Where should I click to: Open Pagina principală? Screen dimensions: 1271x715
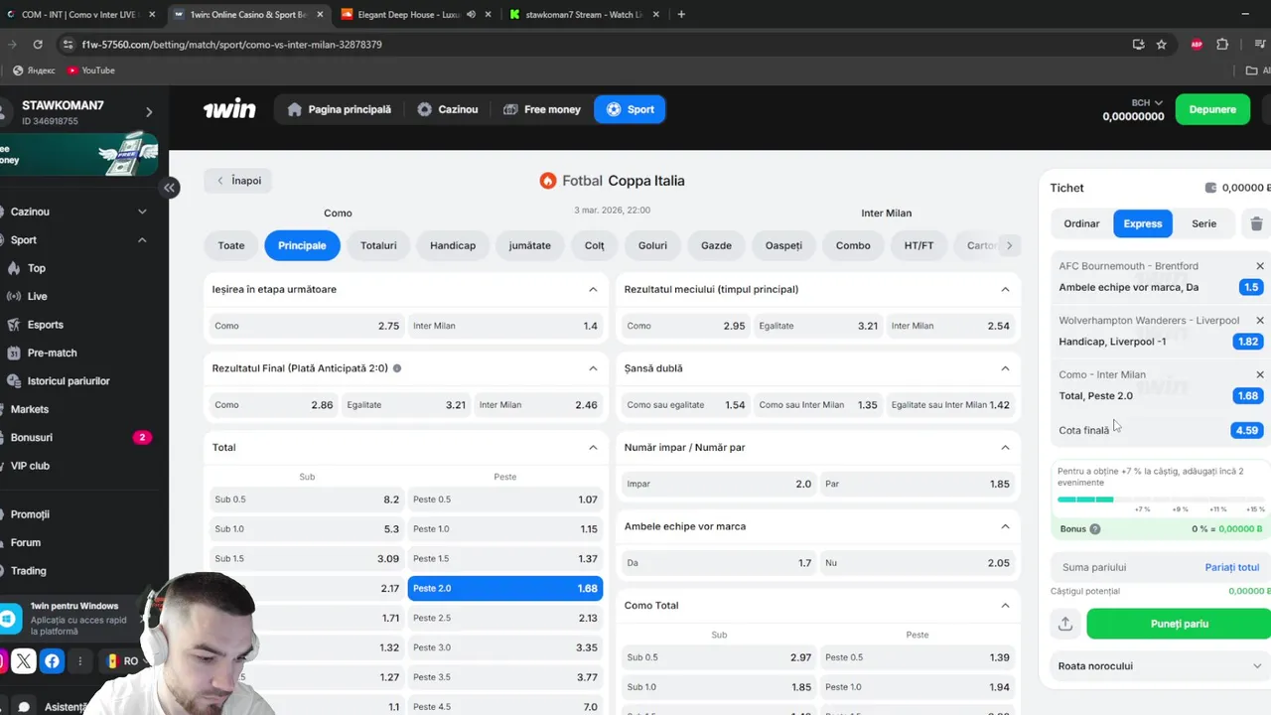(x=339, y=109)
